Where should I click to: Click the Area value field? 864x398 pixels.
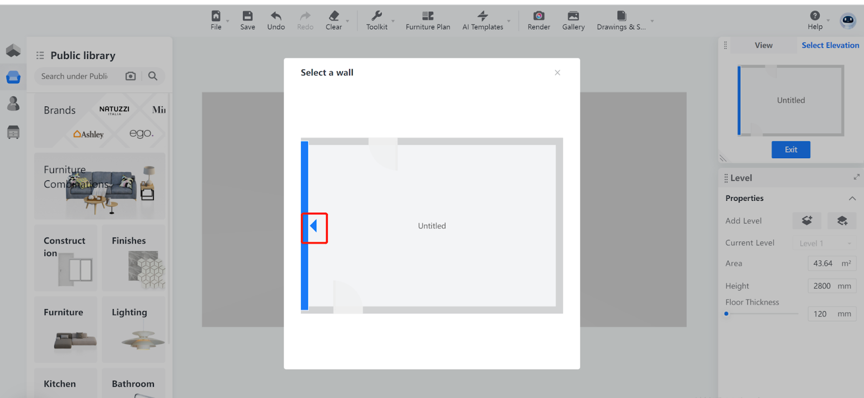(832, 264)
